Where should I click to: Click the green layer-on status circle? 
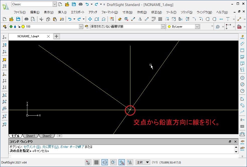tap(11, 27)
